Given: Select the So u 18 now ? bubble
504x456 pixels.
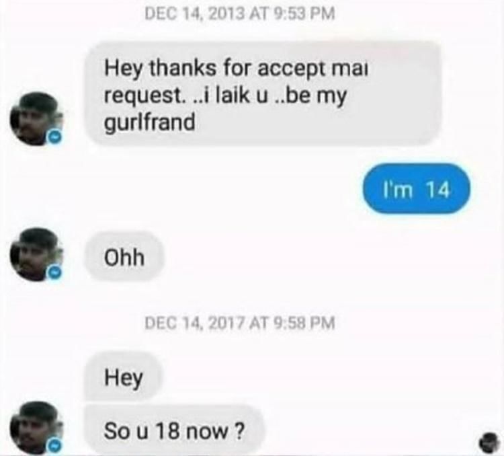Looking at the screenshot, I should (x=174, y=430).
